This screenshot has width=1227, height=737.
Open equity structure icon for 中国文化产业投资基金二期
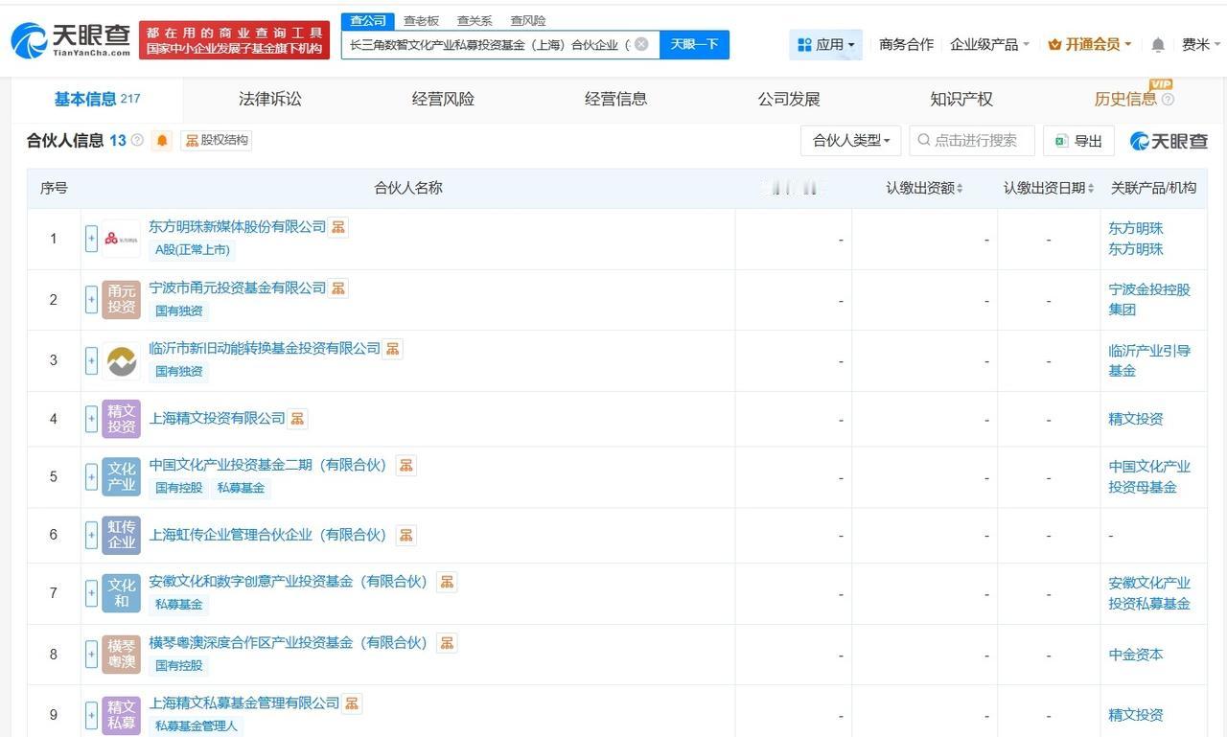406,466
